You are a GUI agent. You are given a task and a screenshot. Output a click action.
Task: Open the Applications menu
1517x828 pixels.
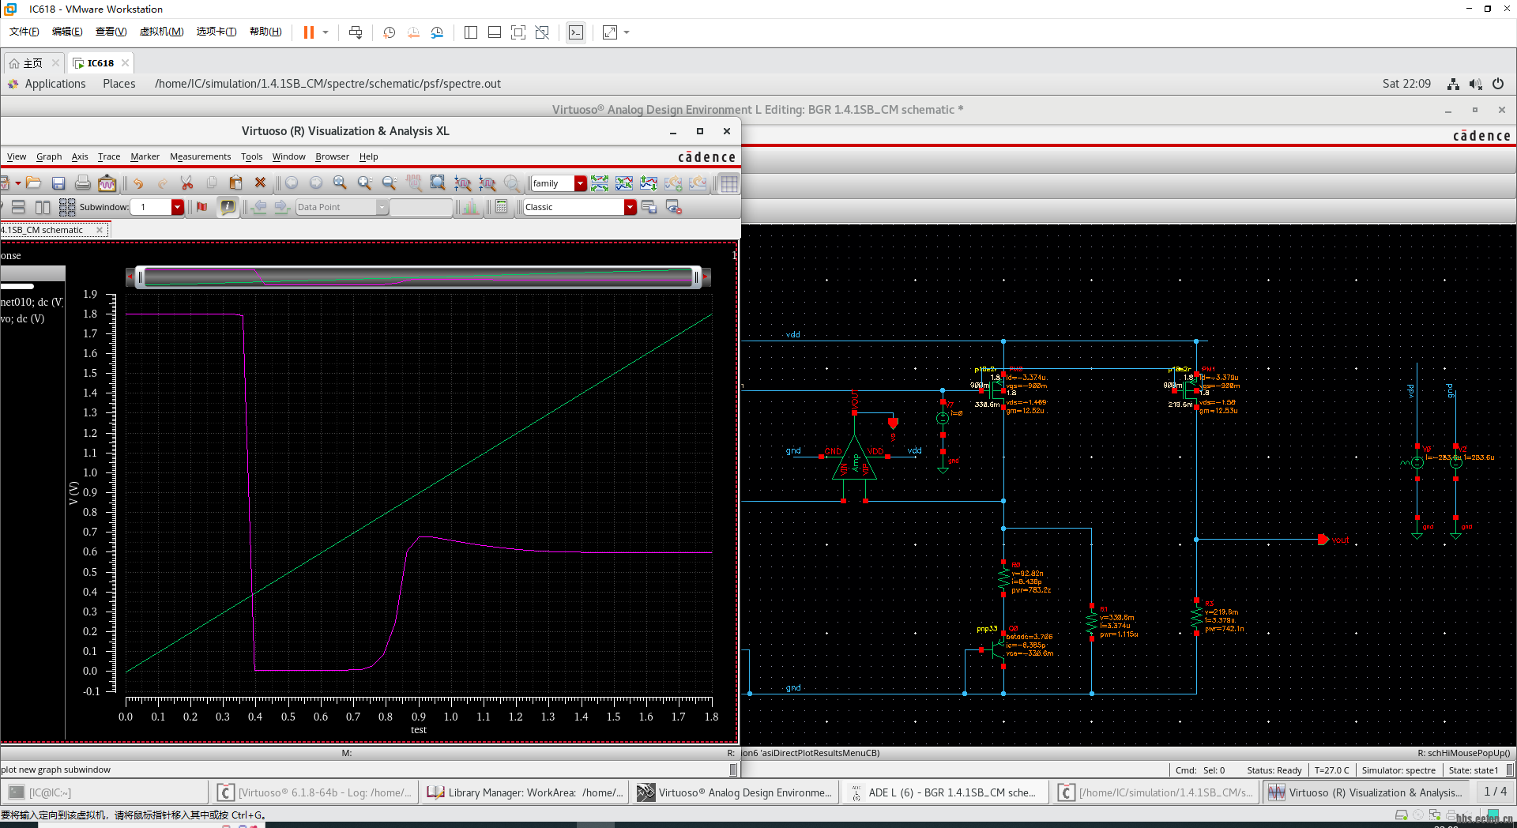55,84
